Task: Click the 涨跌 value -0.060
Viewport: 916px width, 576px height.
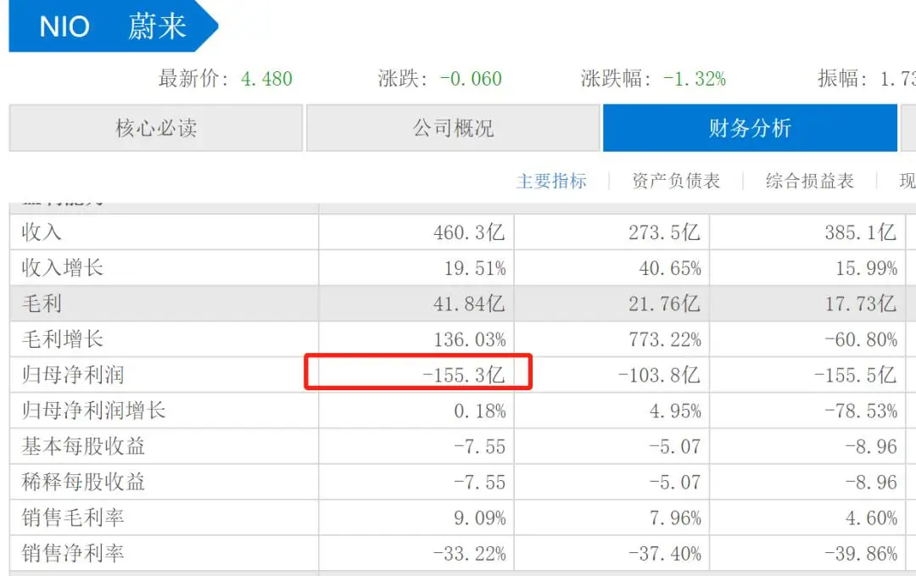Action: (471, 79)
